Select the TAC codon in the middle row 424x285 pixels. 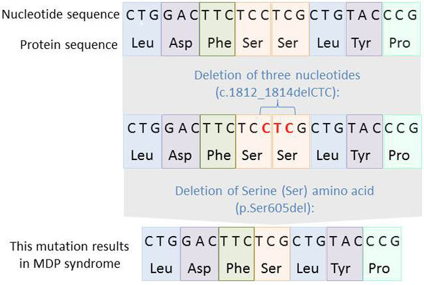(364, 126)
